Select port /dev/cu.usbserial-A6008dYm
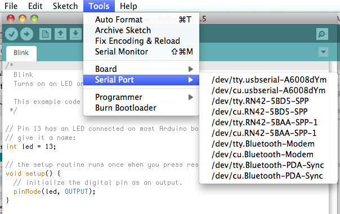The image size is (340, 214). pyautogui.click(x=268, y=90)
